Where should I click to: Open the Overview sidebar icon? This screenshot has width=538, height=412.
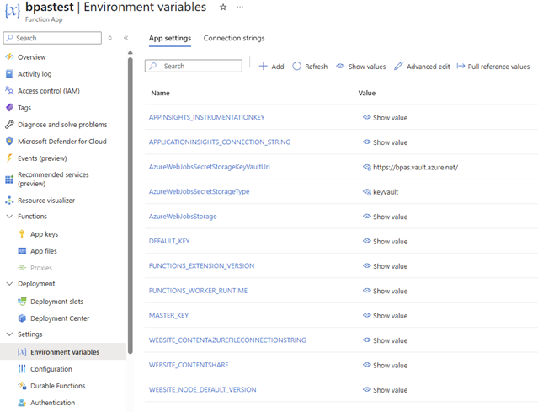pyautogui.click(x=9, y=57)
